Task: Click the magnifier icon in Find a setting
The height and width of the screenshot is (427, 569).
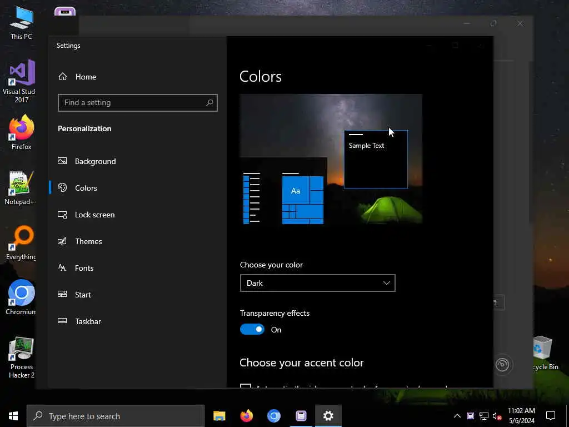Action: coord(209,103)
